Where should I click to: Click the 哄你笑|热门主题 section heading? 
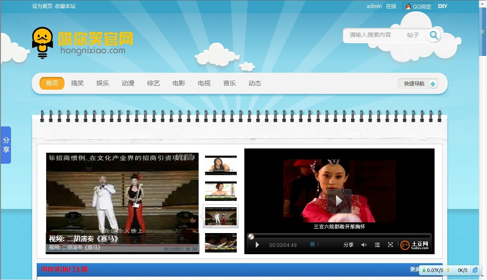(65, 269)
